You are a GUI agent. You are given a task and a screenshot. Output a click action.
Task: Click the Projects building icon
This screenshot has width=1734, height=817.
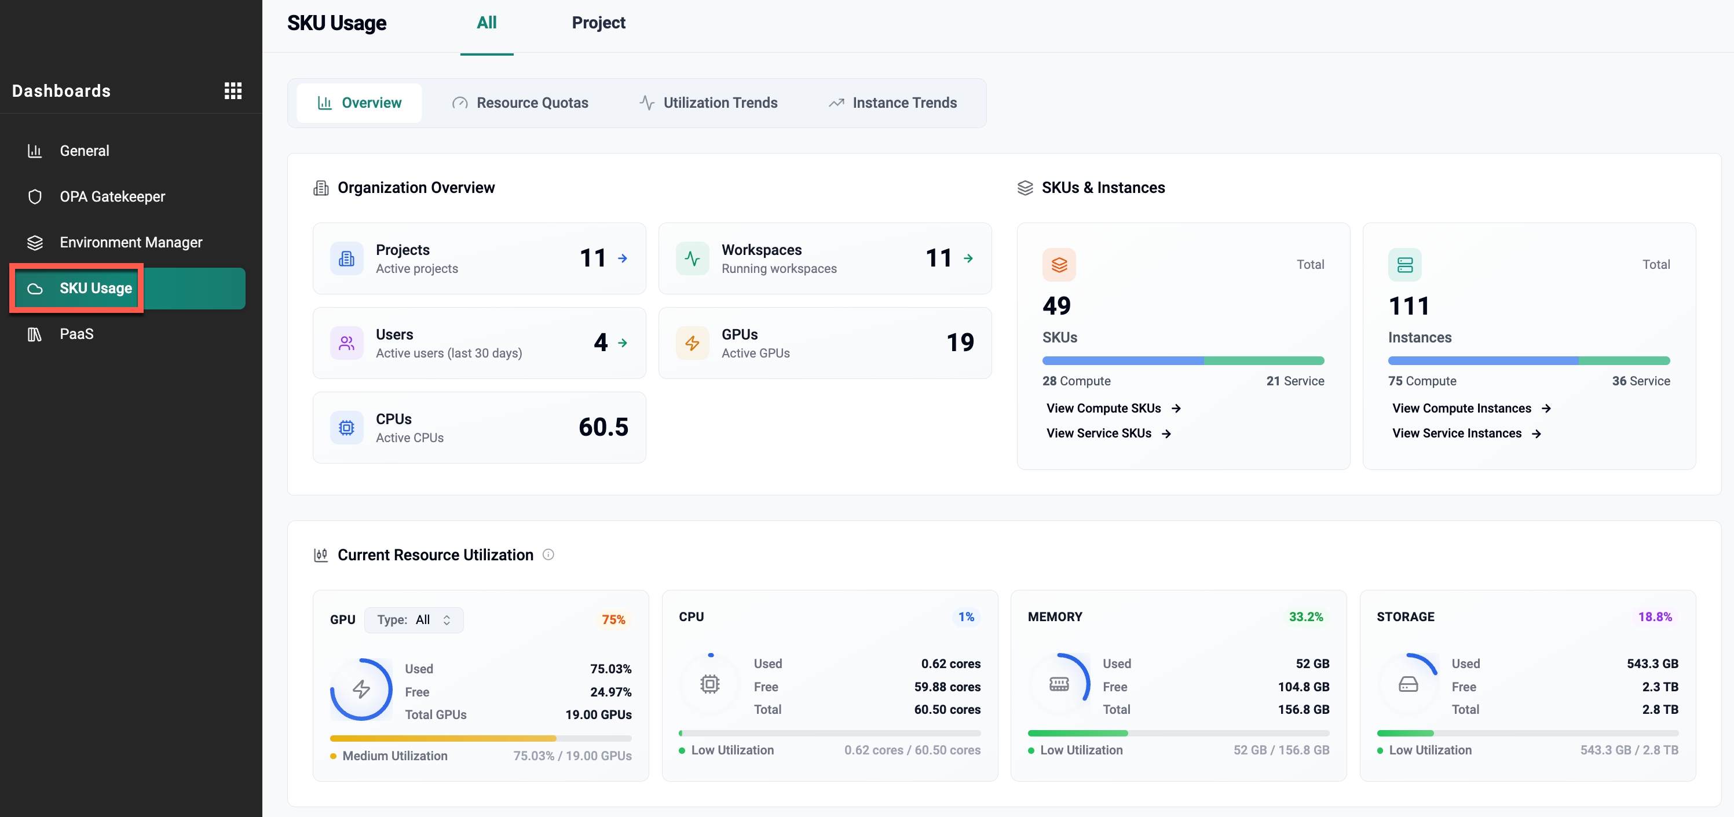[x=347, y=258]
